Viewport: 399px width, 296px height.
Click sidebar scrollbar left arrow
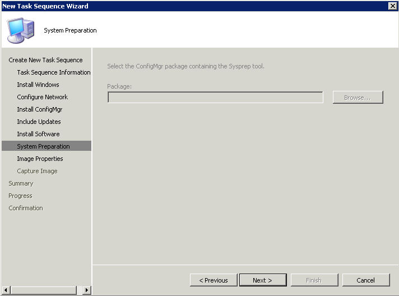pyautogui.click(x=6, y=290)
